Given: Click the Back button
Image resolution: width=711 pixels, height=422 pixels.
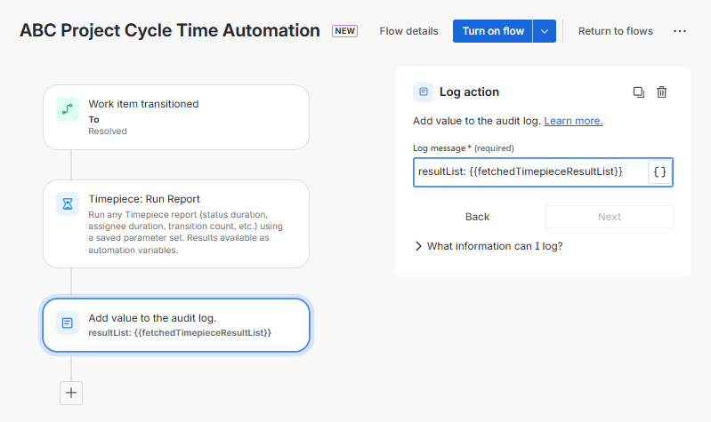Looking at the screenshot, I should (477, 217).
